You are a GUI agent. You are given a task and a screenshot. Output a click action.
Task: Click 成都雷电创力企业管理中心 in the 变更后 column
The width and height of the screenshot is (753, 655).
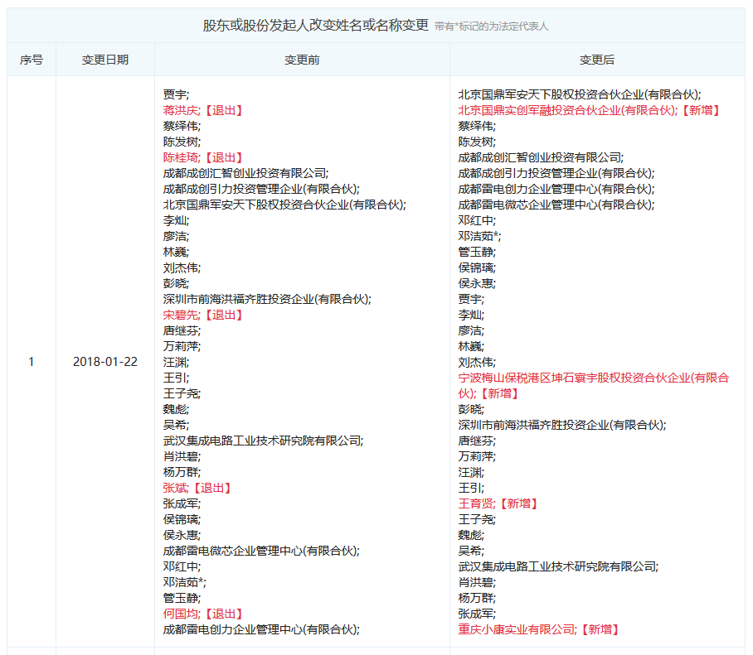[556, 189]
